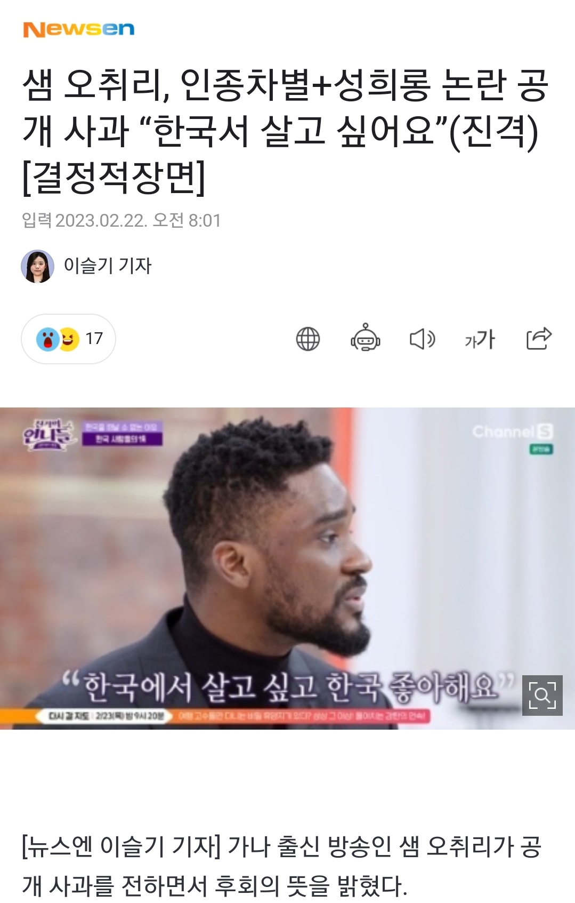
Task: Play article audio with the speaker icon
Action: click(423, 339)
